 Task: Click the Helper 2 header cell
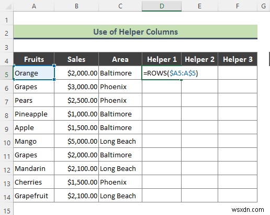coord(199,59)
